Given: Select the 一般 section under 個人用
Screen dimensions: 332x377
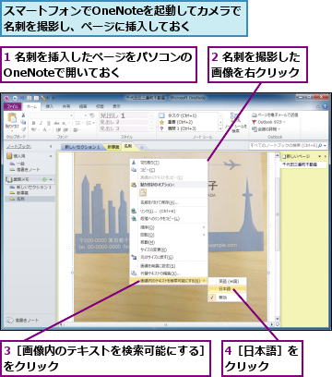Looking at the screenshot, I should pyautogui.click(x=20, y=164).
